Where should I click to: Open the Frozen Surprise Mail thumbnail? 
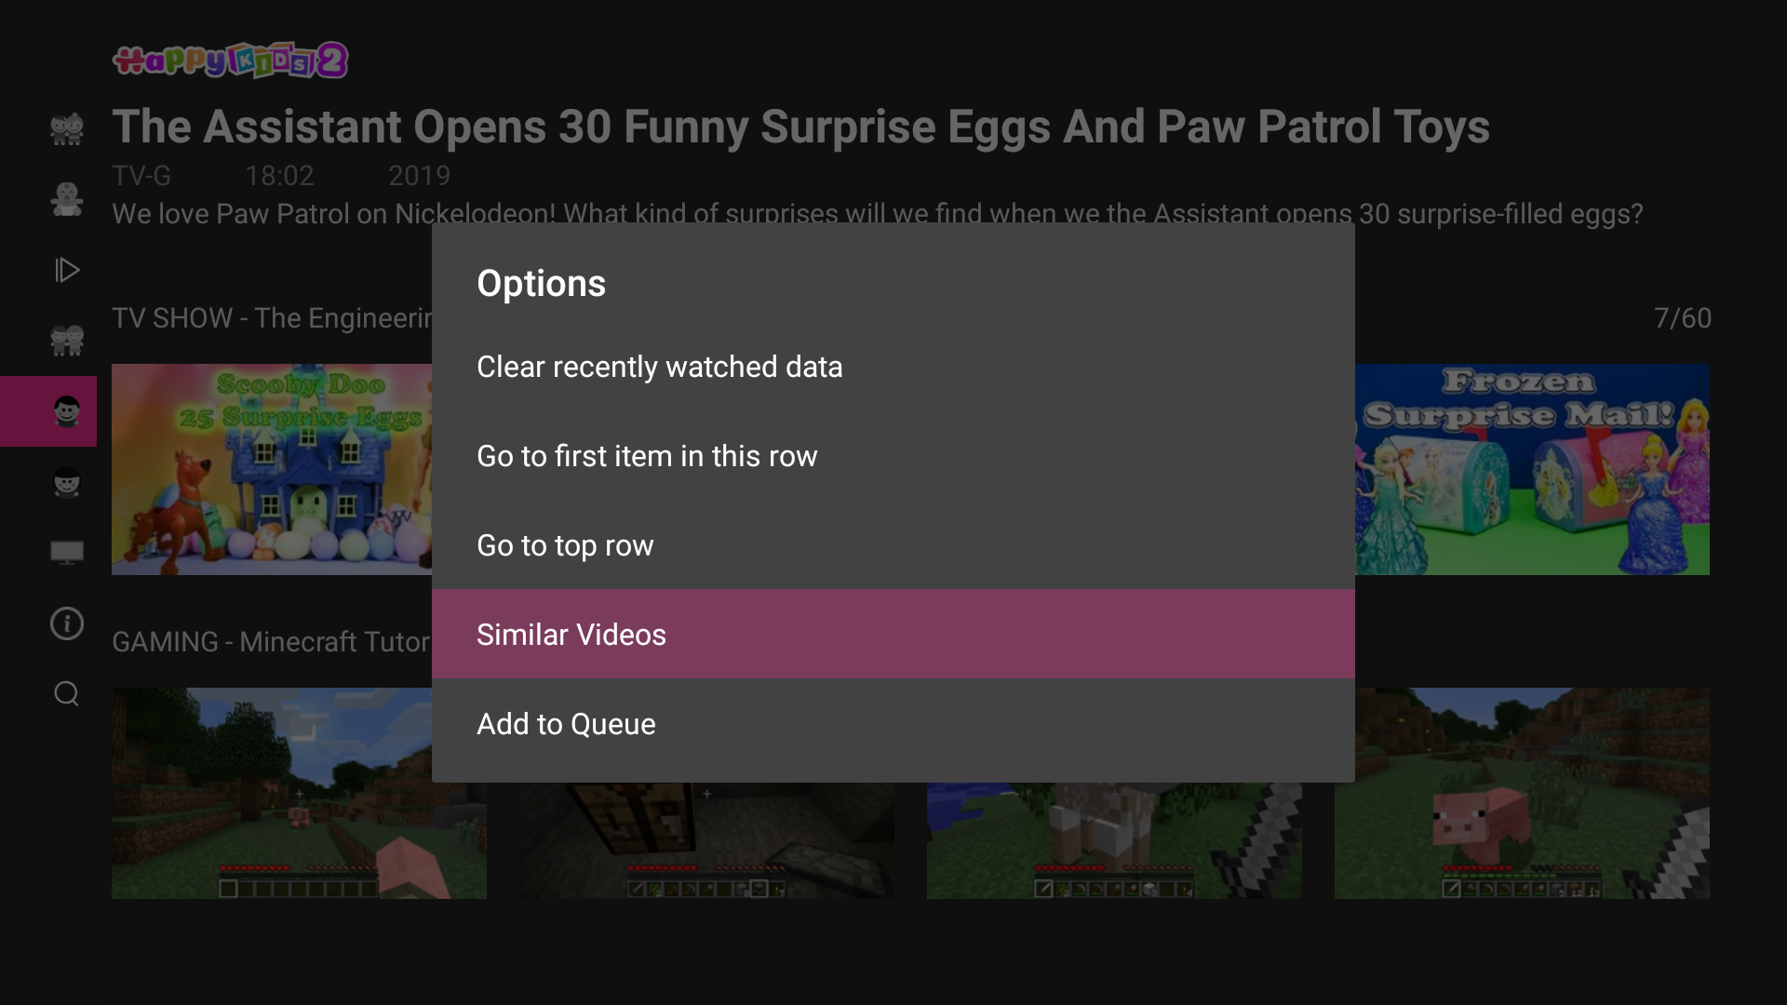(1532, 469)
